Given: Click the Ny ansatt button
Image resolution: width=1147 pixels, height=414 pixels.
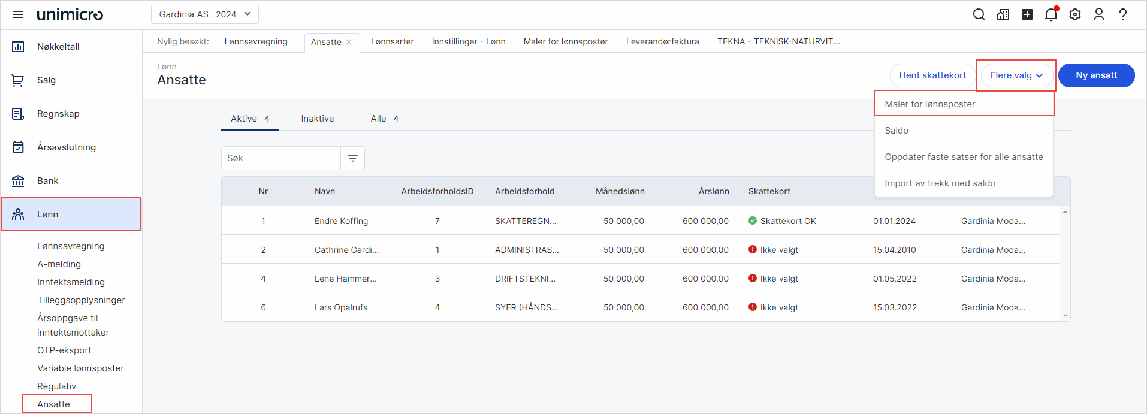Looking at the screenshot, I should (1096, 75).
